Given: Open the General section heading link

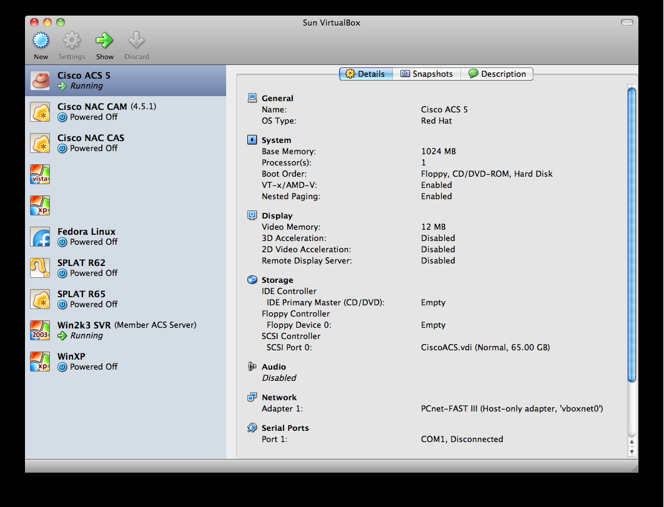Looking at the screenshot, I should [x=277, y=98].
